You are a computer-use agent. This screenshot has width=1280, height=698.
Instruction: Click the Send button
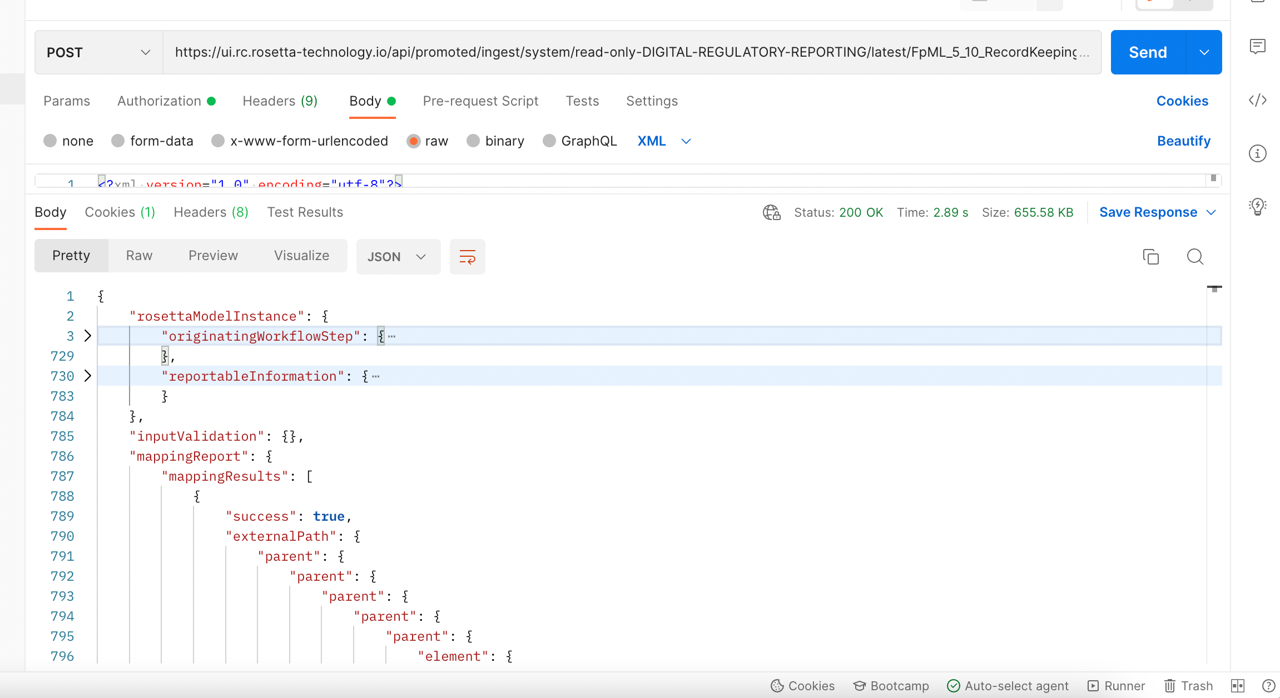point(1147,52)
